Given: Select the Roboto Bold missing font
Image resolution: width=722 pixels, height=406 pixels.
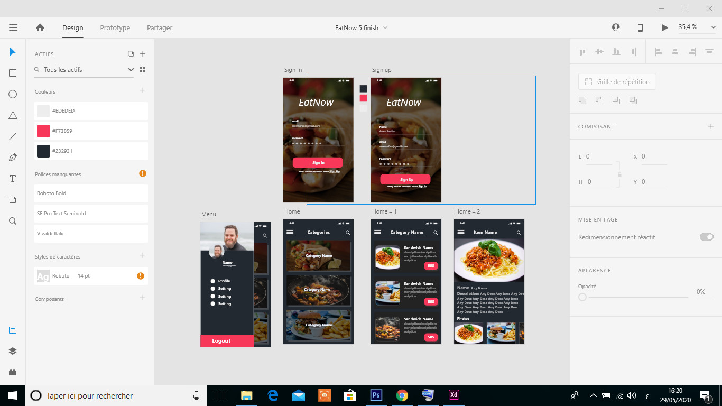Looking at the screenshot, I should [91, 193].
